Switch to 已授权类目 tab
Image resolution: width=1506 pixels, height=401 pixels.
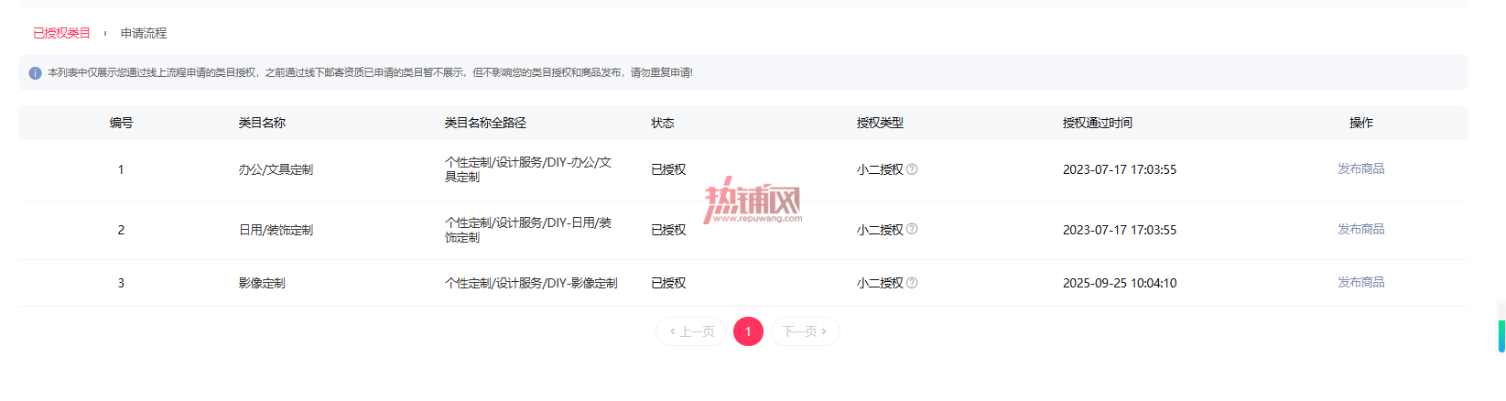[62, 33]
